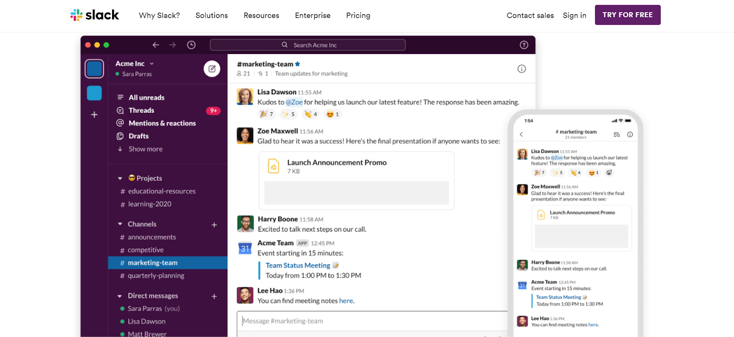
Task: Click the 'here' link in Lee Hao's message
Action: tap(346, 301)
